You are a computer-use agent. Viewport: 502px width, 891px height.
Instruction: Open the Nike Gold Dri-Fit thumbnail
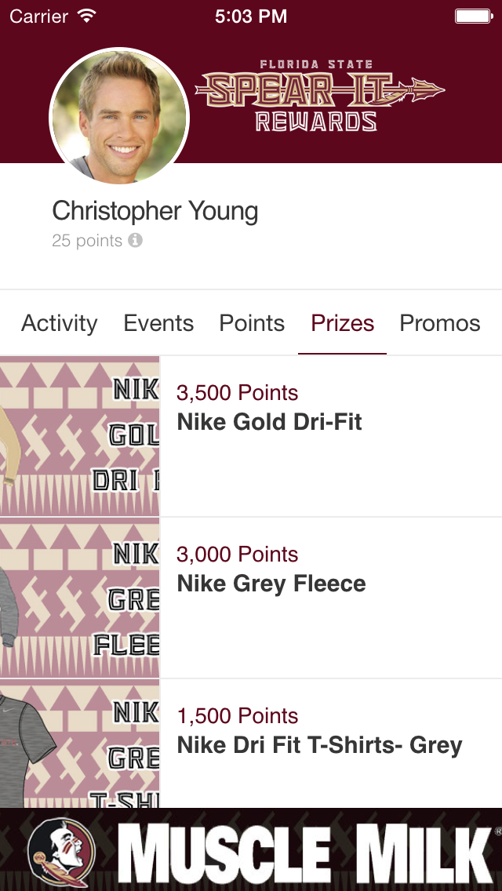tap(79, 436)
